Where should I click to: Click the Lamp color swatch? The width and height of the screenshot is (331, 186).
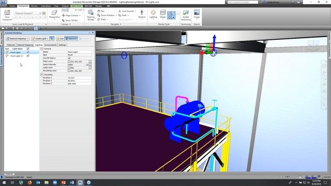point(69,68)
